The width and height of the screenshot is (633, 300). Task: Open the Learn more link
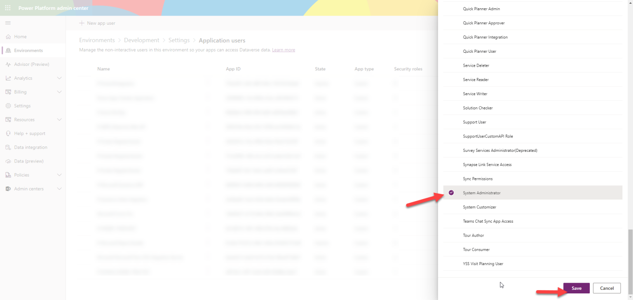[284, 50]
